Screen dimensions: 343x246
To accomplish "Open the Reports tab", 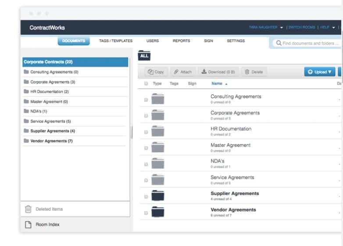I will 181,41.
